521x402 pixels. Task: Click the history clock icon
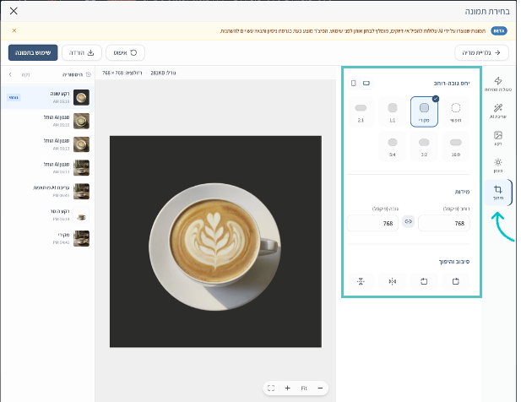click(89, 74)
